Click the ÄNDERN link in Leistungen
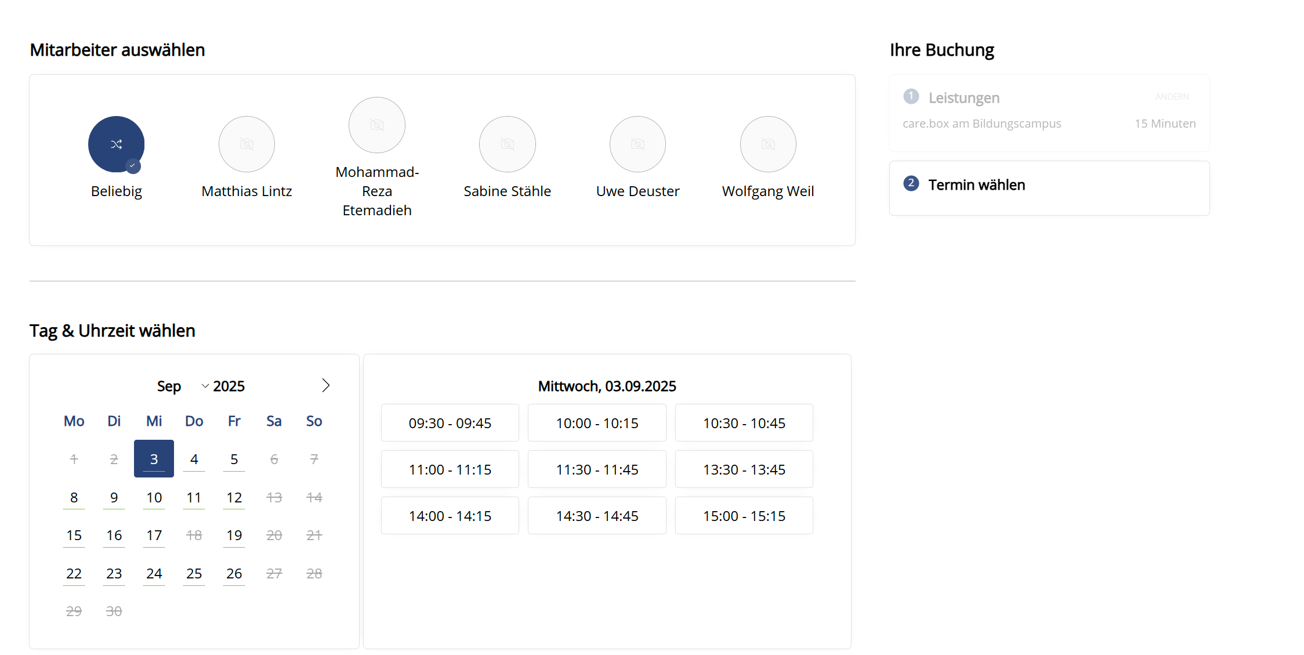This screenshot has width=1304, height=655. pos(1172,97)
